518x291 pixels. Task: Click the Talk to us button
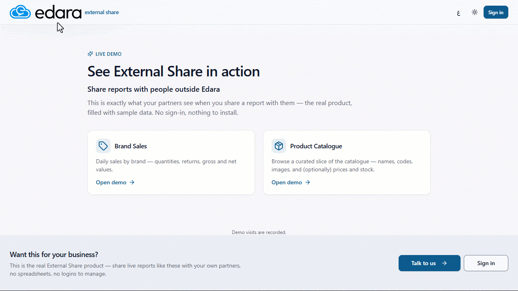tap(429, 263)
